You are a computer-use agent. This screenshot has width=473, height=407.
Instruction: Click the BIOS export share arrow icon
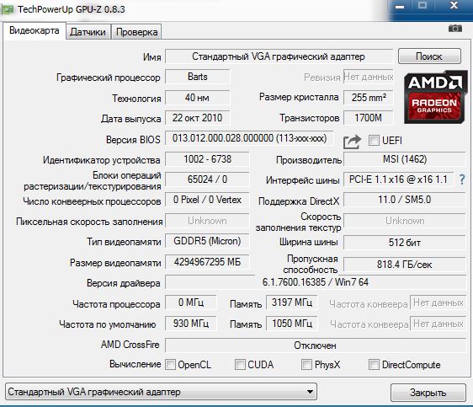pos(352,142)
